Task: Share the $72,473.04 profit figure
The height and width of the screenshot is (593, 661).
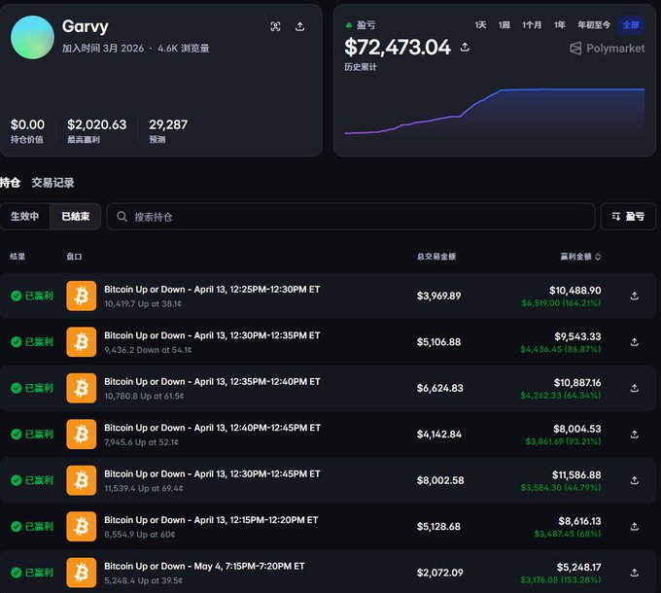Action: click(465, 47)
